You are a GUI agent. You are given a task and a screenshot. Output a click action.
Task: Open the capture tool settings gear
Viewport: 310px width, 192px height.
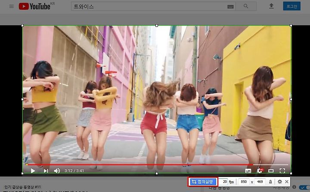pos(279,182)
